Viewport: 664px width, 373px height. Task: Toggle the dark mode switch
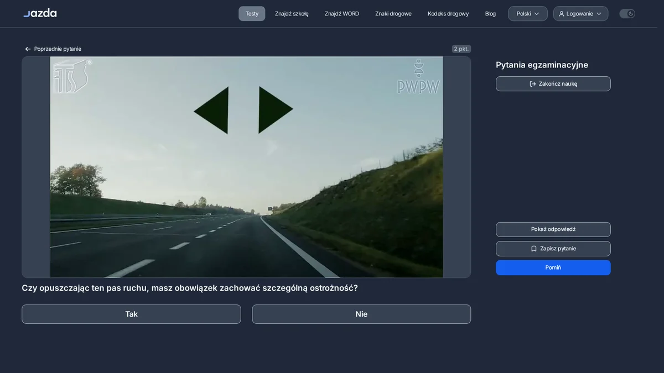coord(627,14)
